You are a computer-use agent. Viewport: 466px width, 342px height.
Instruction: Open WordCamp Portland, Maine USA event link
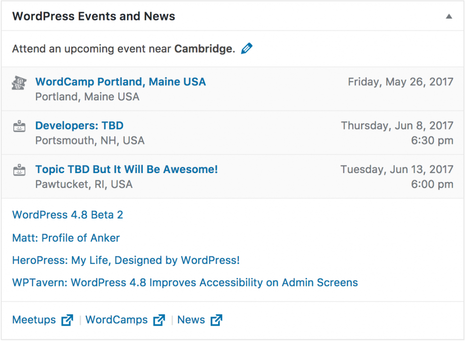(120, 82)
